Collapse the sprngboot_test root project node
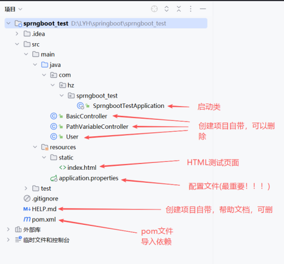Viewport: 284px width, 264px height. click(x=9, y=23)
